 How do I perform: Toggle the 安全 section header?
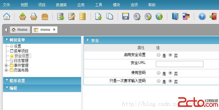pyautogui.click(x=151, y=40)
